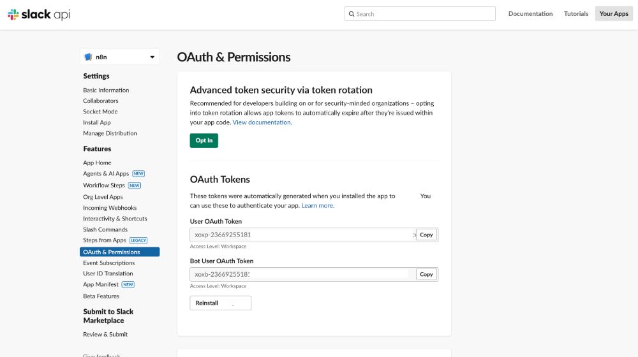
Task: Open the Tutorials menu item
Action: click(x=575, y=14)
